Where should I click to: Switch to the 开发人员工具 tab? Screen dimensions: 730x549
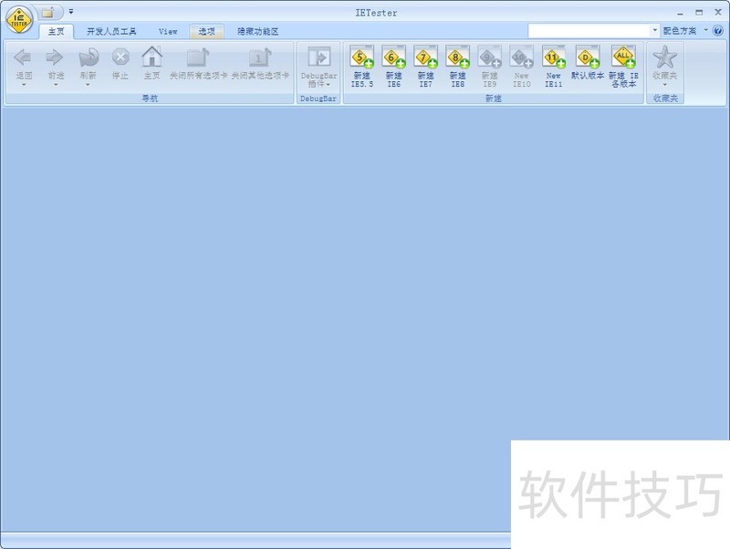point(113,30)
